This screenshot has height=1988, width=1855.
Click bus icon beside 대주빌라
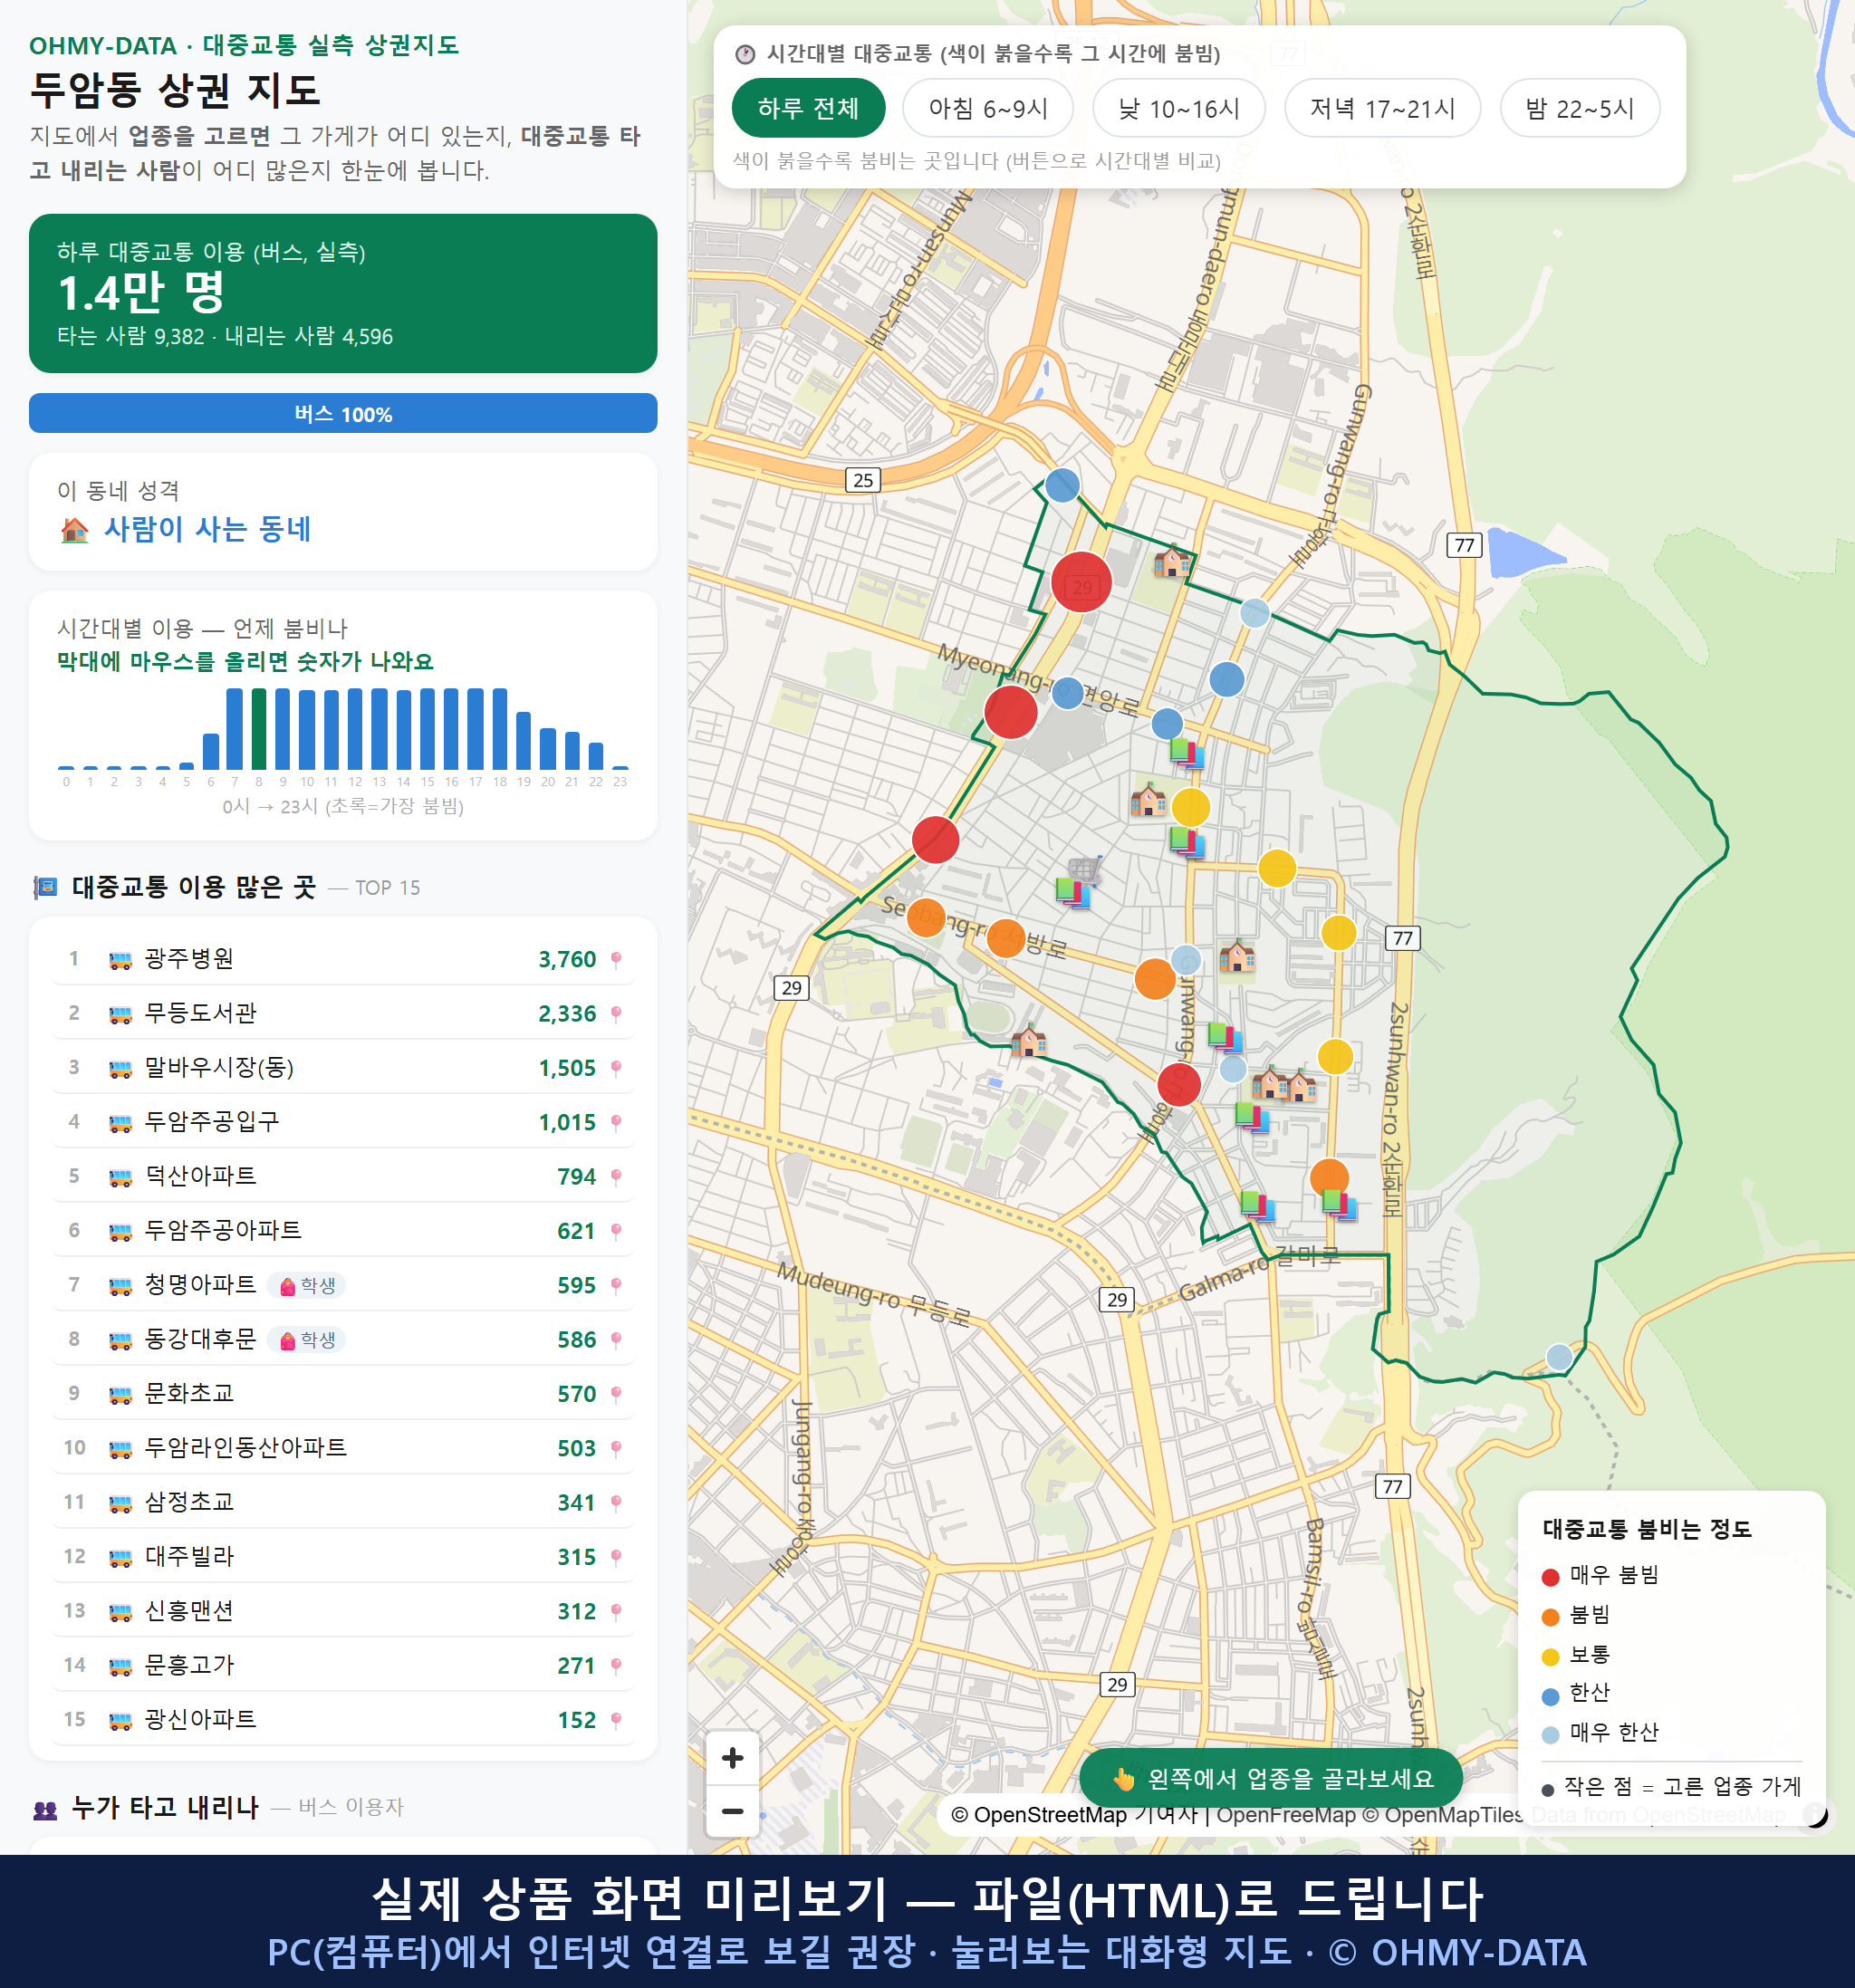[x=120, y=1558]
